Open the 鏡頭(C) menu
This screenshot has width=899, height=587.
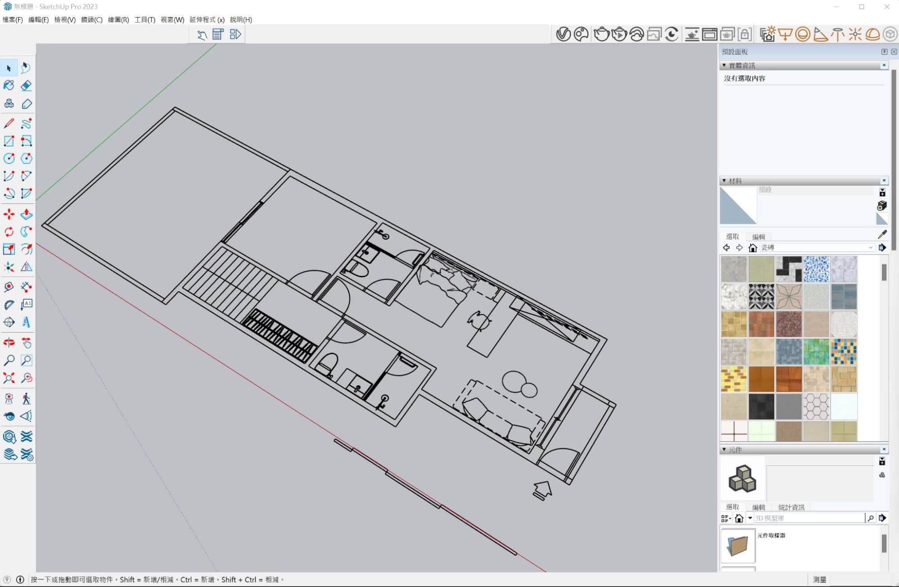coord(91,20)
